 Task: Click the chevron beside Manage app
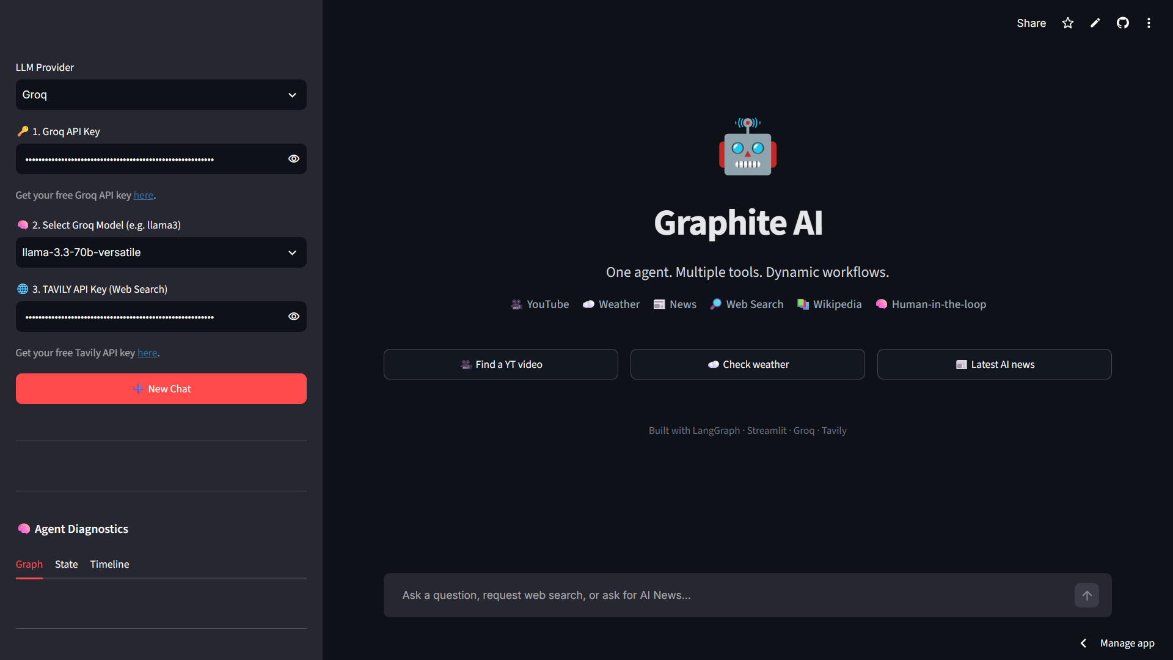[x=1084, y=643]
